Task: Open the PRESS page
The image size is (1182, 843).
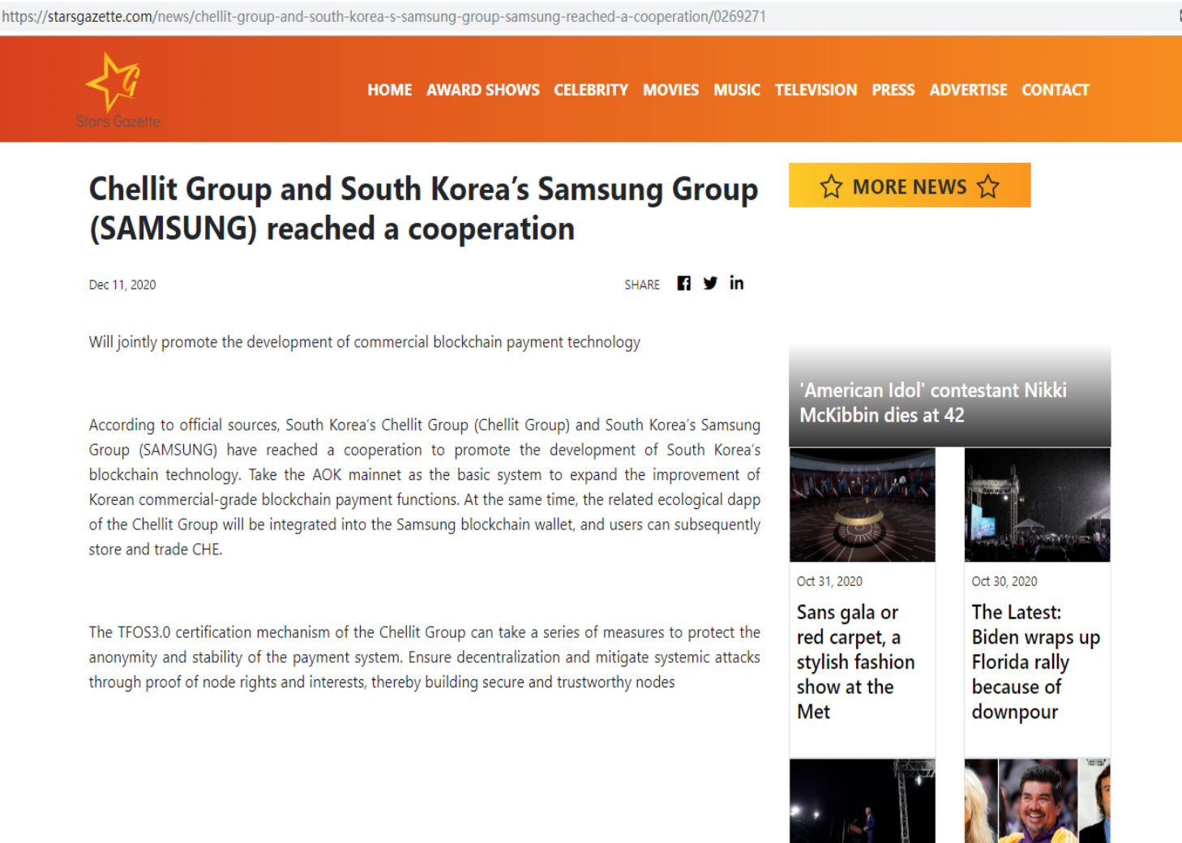Action: point(893,90)
